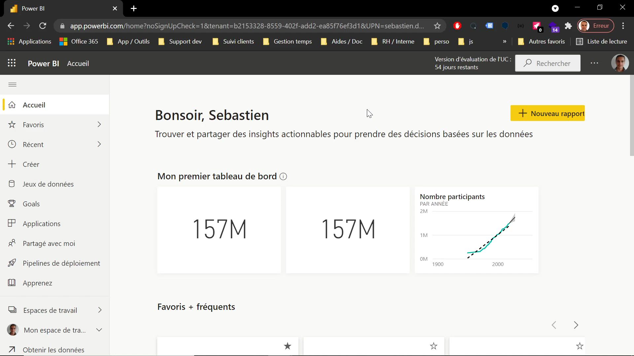The height and width of the screenshot is (356, 634).
Task: Show more bookmarks with the double chevron
Action: (505, 42)
